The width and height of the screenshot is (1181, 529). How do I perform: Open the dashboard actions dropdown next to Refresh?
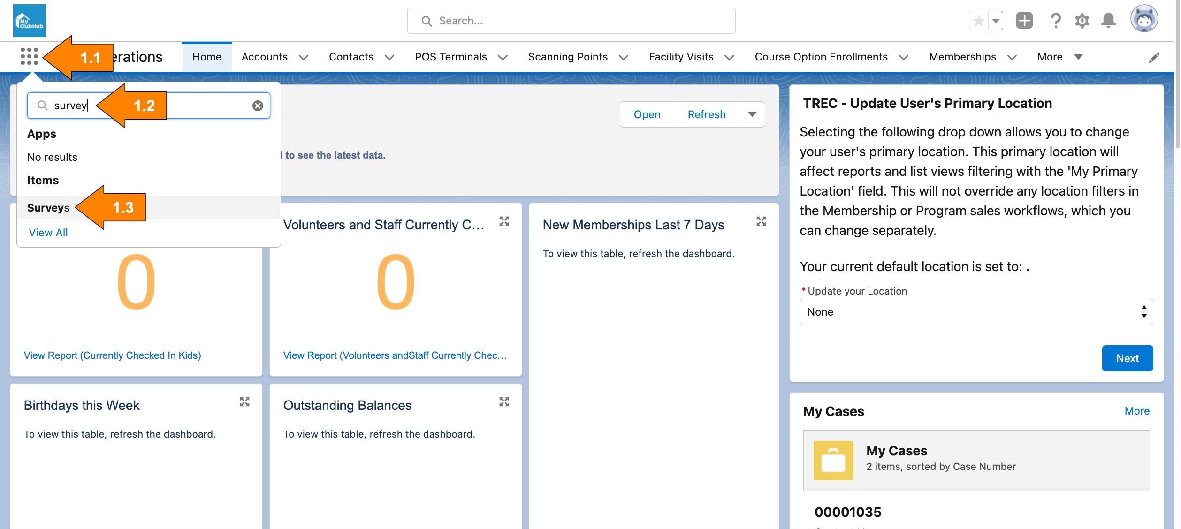752,114
